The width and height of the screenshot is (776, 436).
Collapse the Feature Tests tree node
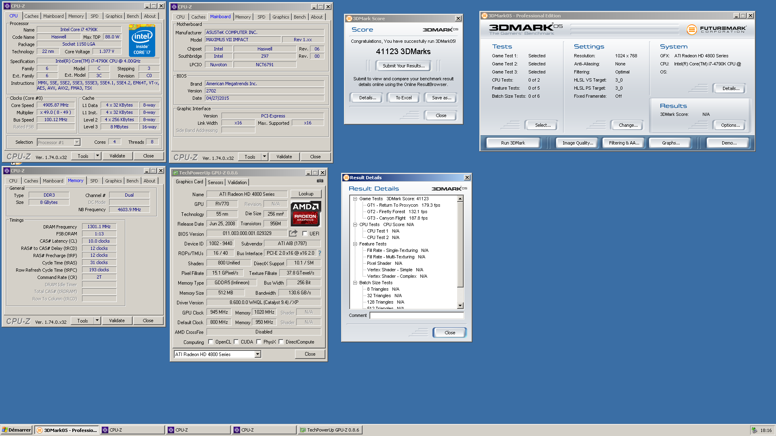coord(355,244)
